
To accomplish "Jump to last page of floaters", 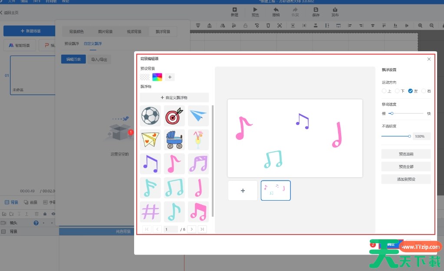I will pos(202,229).
